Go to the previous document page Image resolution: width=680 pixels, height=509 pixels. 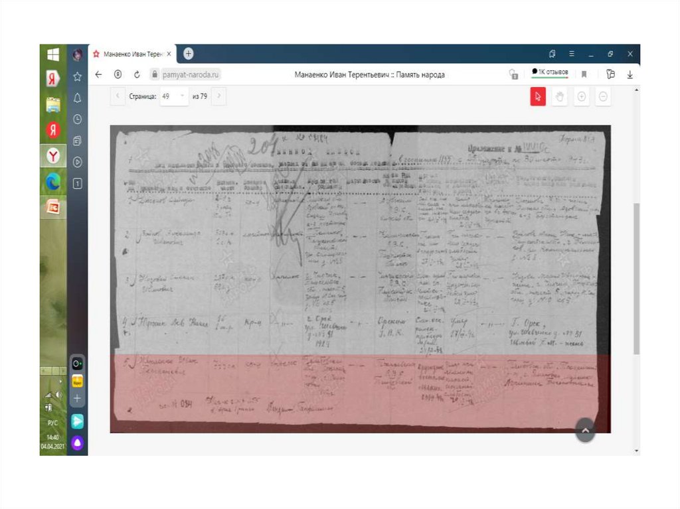tap(118, 96)
